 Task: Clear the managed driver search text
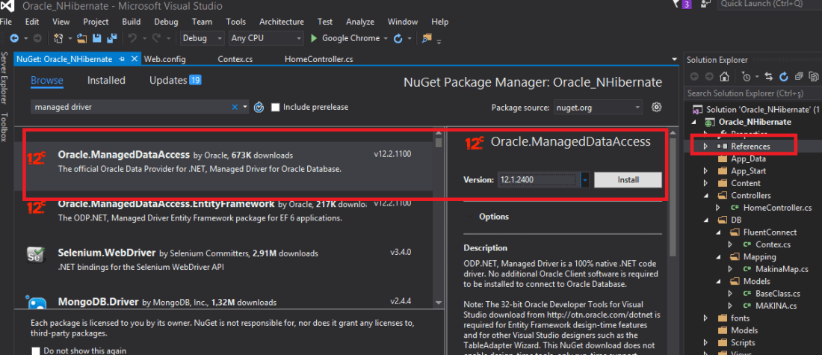(x=235, y=107)
